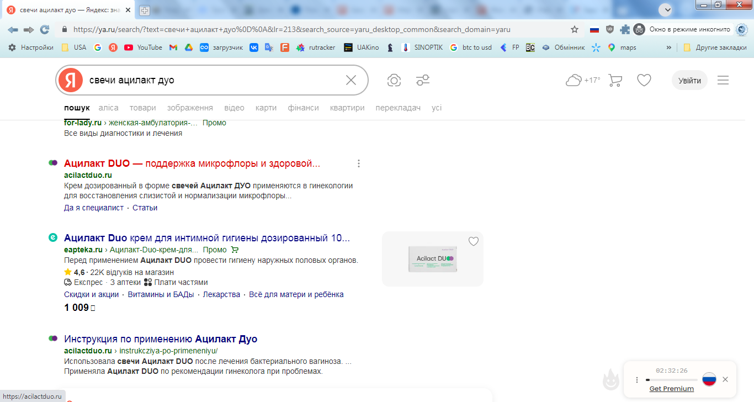754x402 pixels.
Task: Open the uBlock shield extension icon
Action: click(x=610, y=29)
